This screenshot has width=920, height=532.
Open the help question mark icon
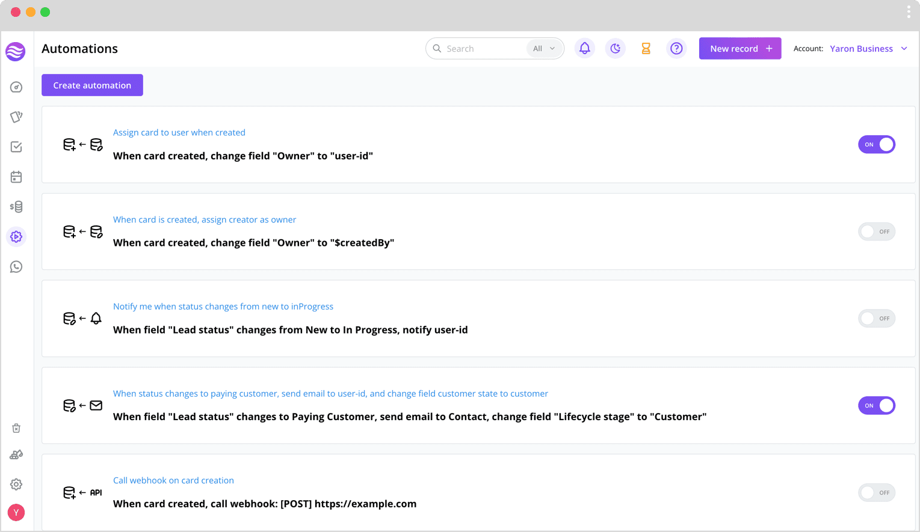click(x=677, y=49)
